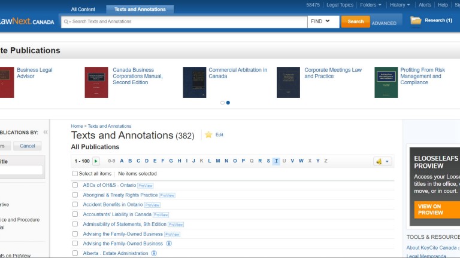
Task: Select second carousel page dot
Action: pyautogui.click(x=228, y=103)
